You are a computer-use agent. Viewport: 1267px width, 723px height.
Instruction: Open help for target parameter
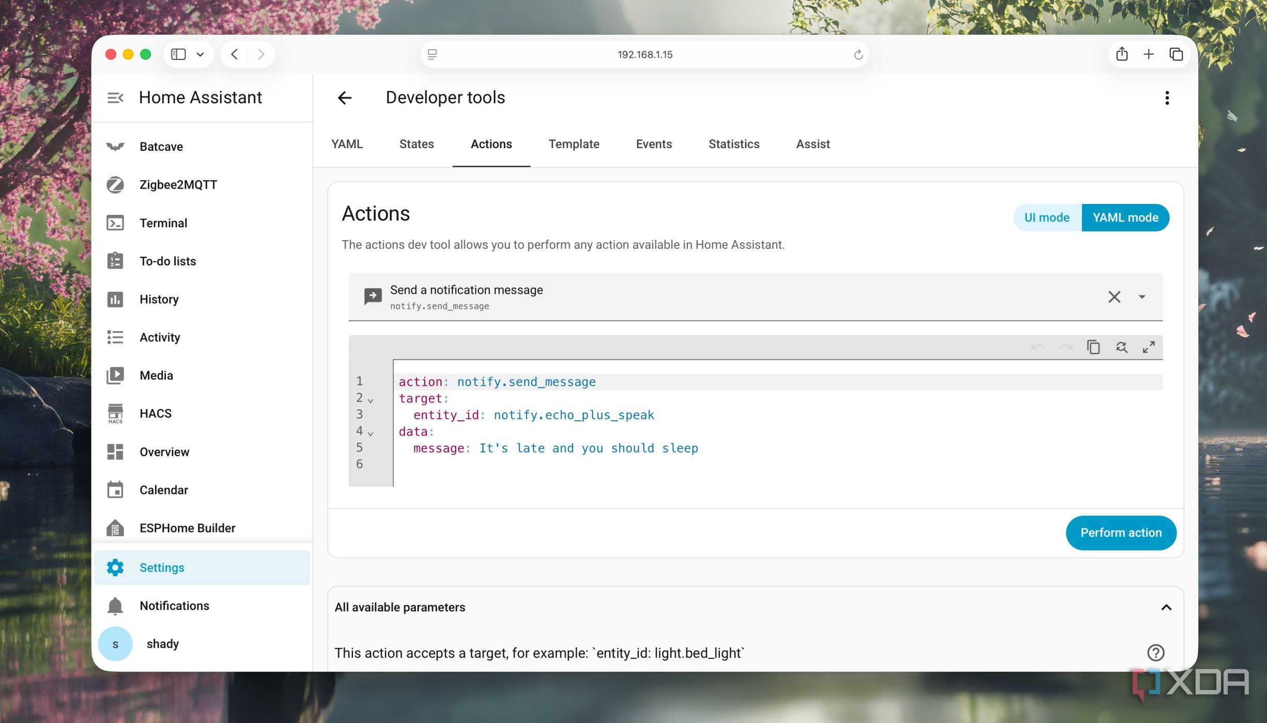tap(1155, 653)
